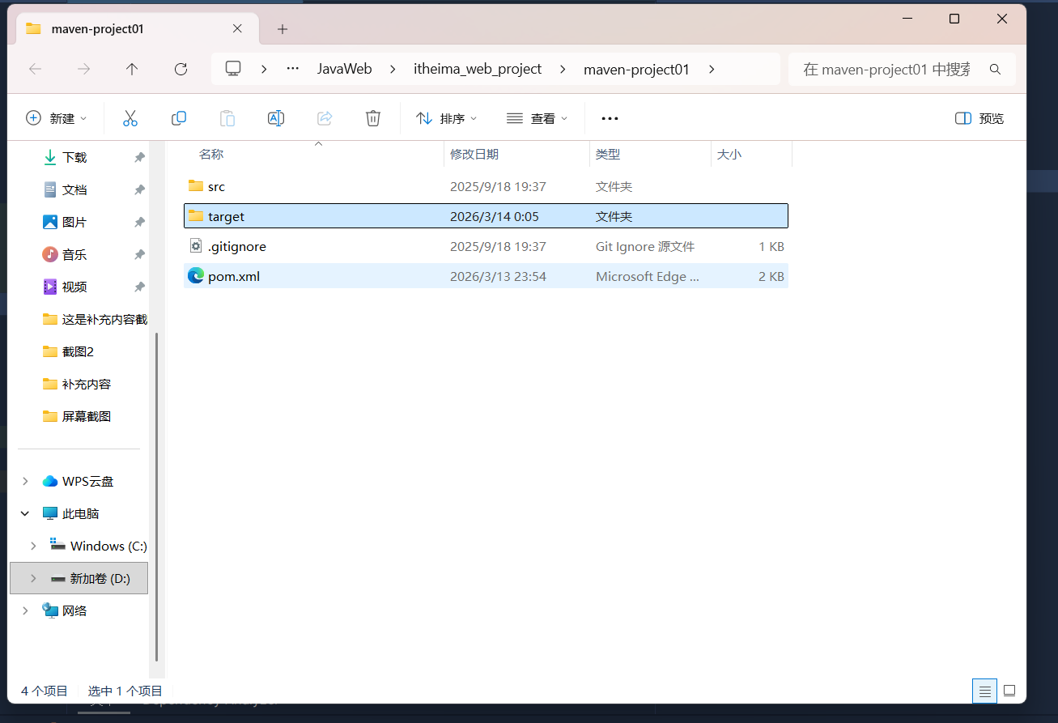Screen dimensions: 1058x723
Task: Click the .gitignore file icon
Action: point(195,246)
